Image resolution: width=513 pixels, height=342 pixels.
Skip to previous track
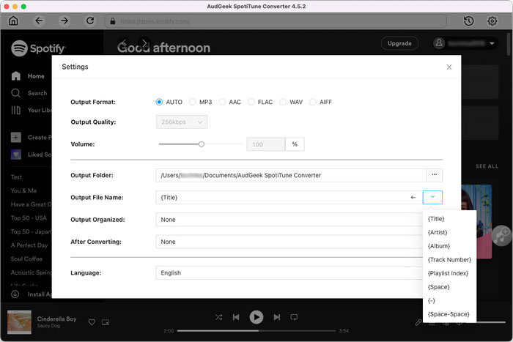pos(236,317)
